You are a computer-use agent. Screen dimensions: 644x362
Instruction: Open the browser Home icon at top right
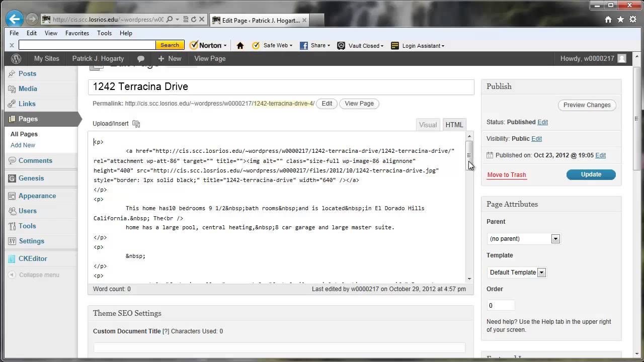(608, 20)
